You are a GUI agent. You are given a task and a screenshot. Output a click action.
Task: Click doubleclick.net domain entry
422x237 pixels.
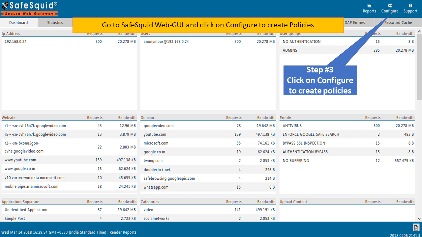208,170
